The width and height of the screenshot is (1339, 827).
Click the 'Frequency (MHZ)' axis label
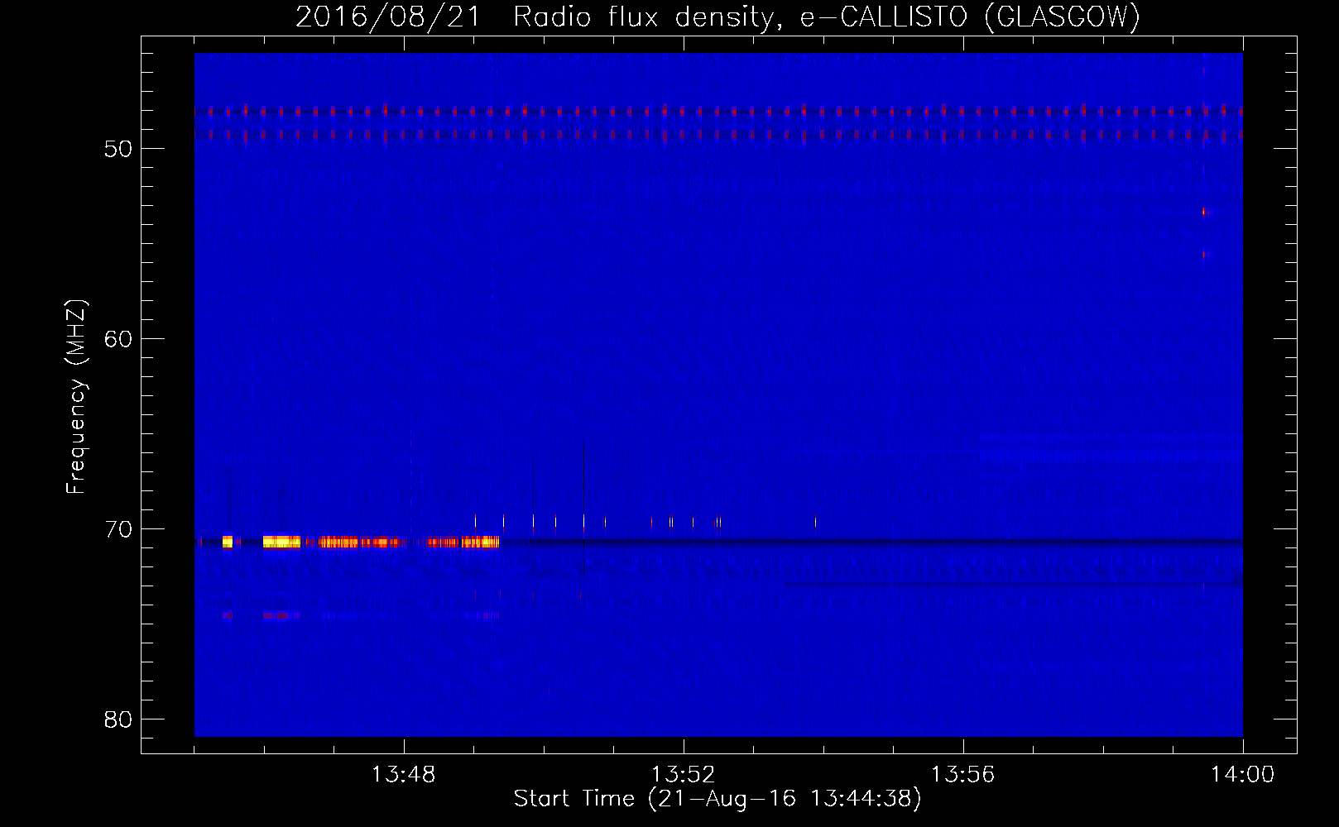[76, 397]
